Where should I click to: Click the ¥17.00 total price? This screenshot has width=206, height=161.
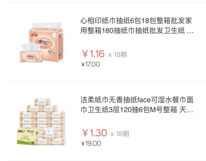point(90,64)
